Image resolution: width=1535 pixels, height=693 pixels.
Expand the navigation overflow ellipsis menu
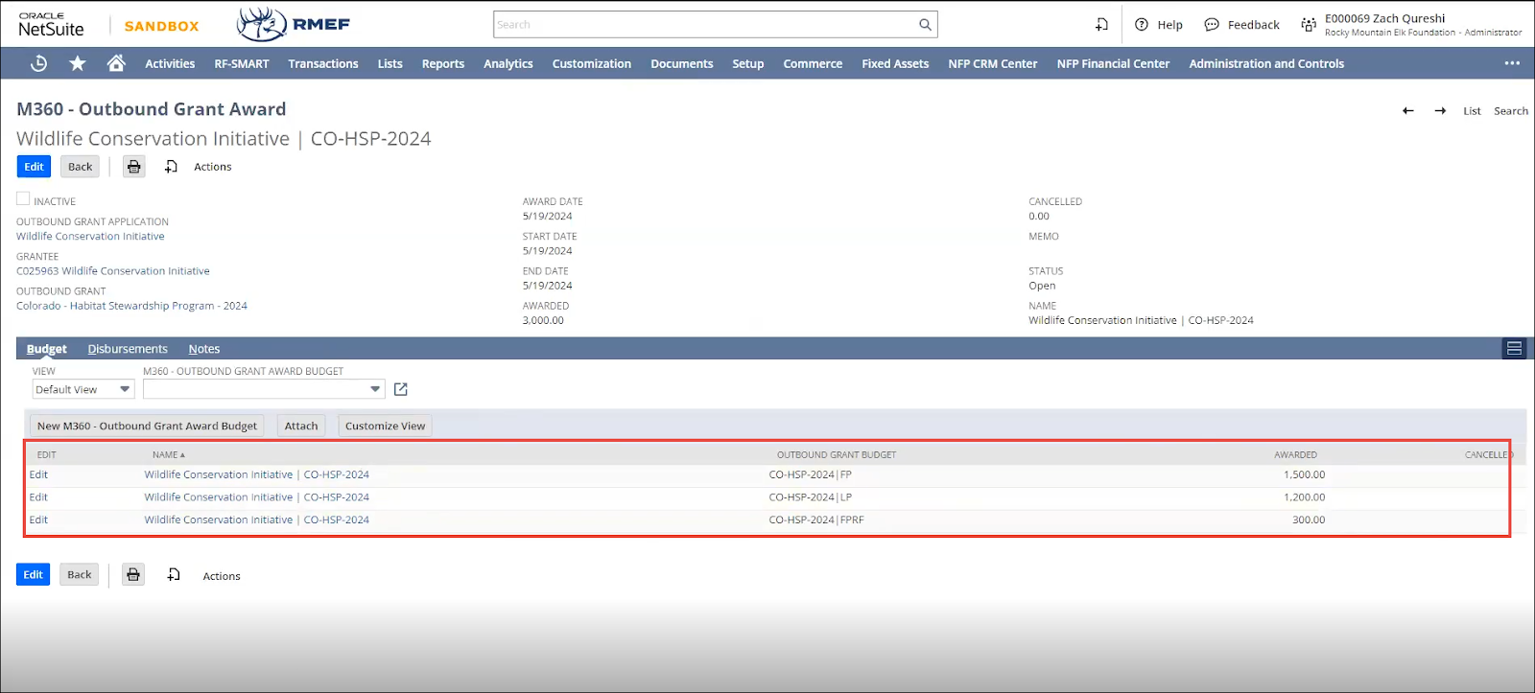pos(1512,63)
